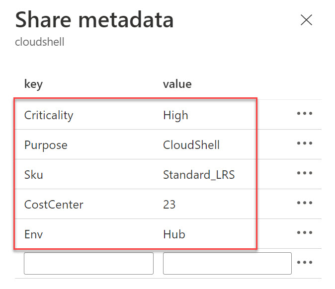Select the value 23 cell
This screenshot has width=335, height=289.
169,205
